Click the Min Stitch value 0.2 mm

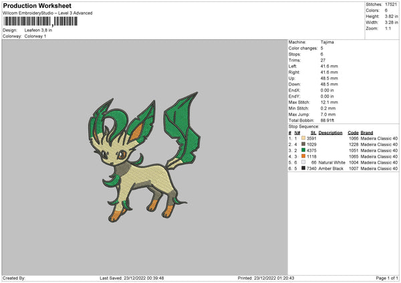coord(328,108)
